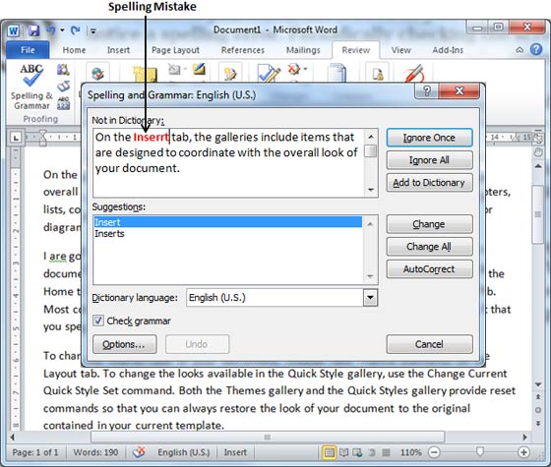Open the Reject dropdown arrow on ribbon

(305, 69)
